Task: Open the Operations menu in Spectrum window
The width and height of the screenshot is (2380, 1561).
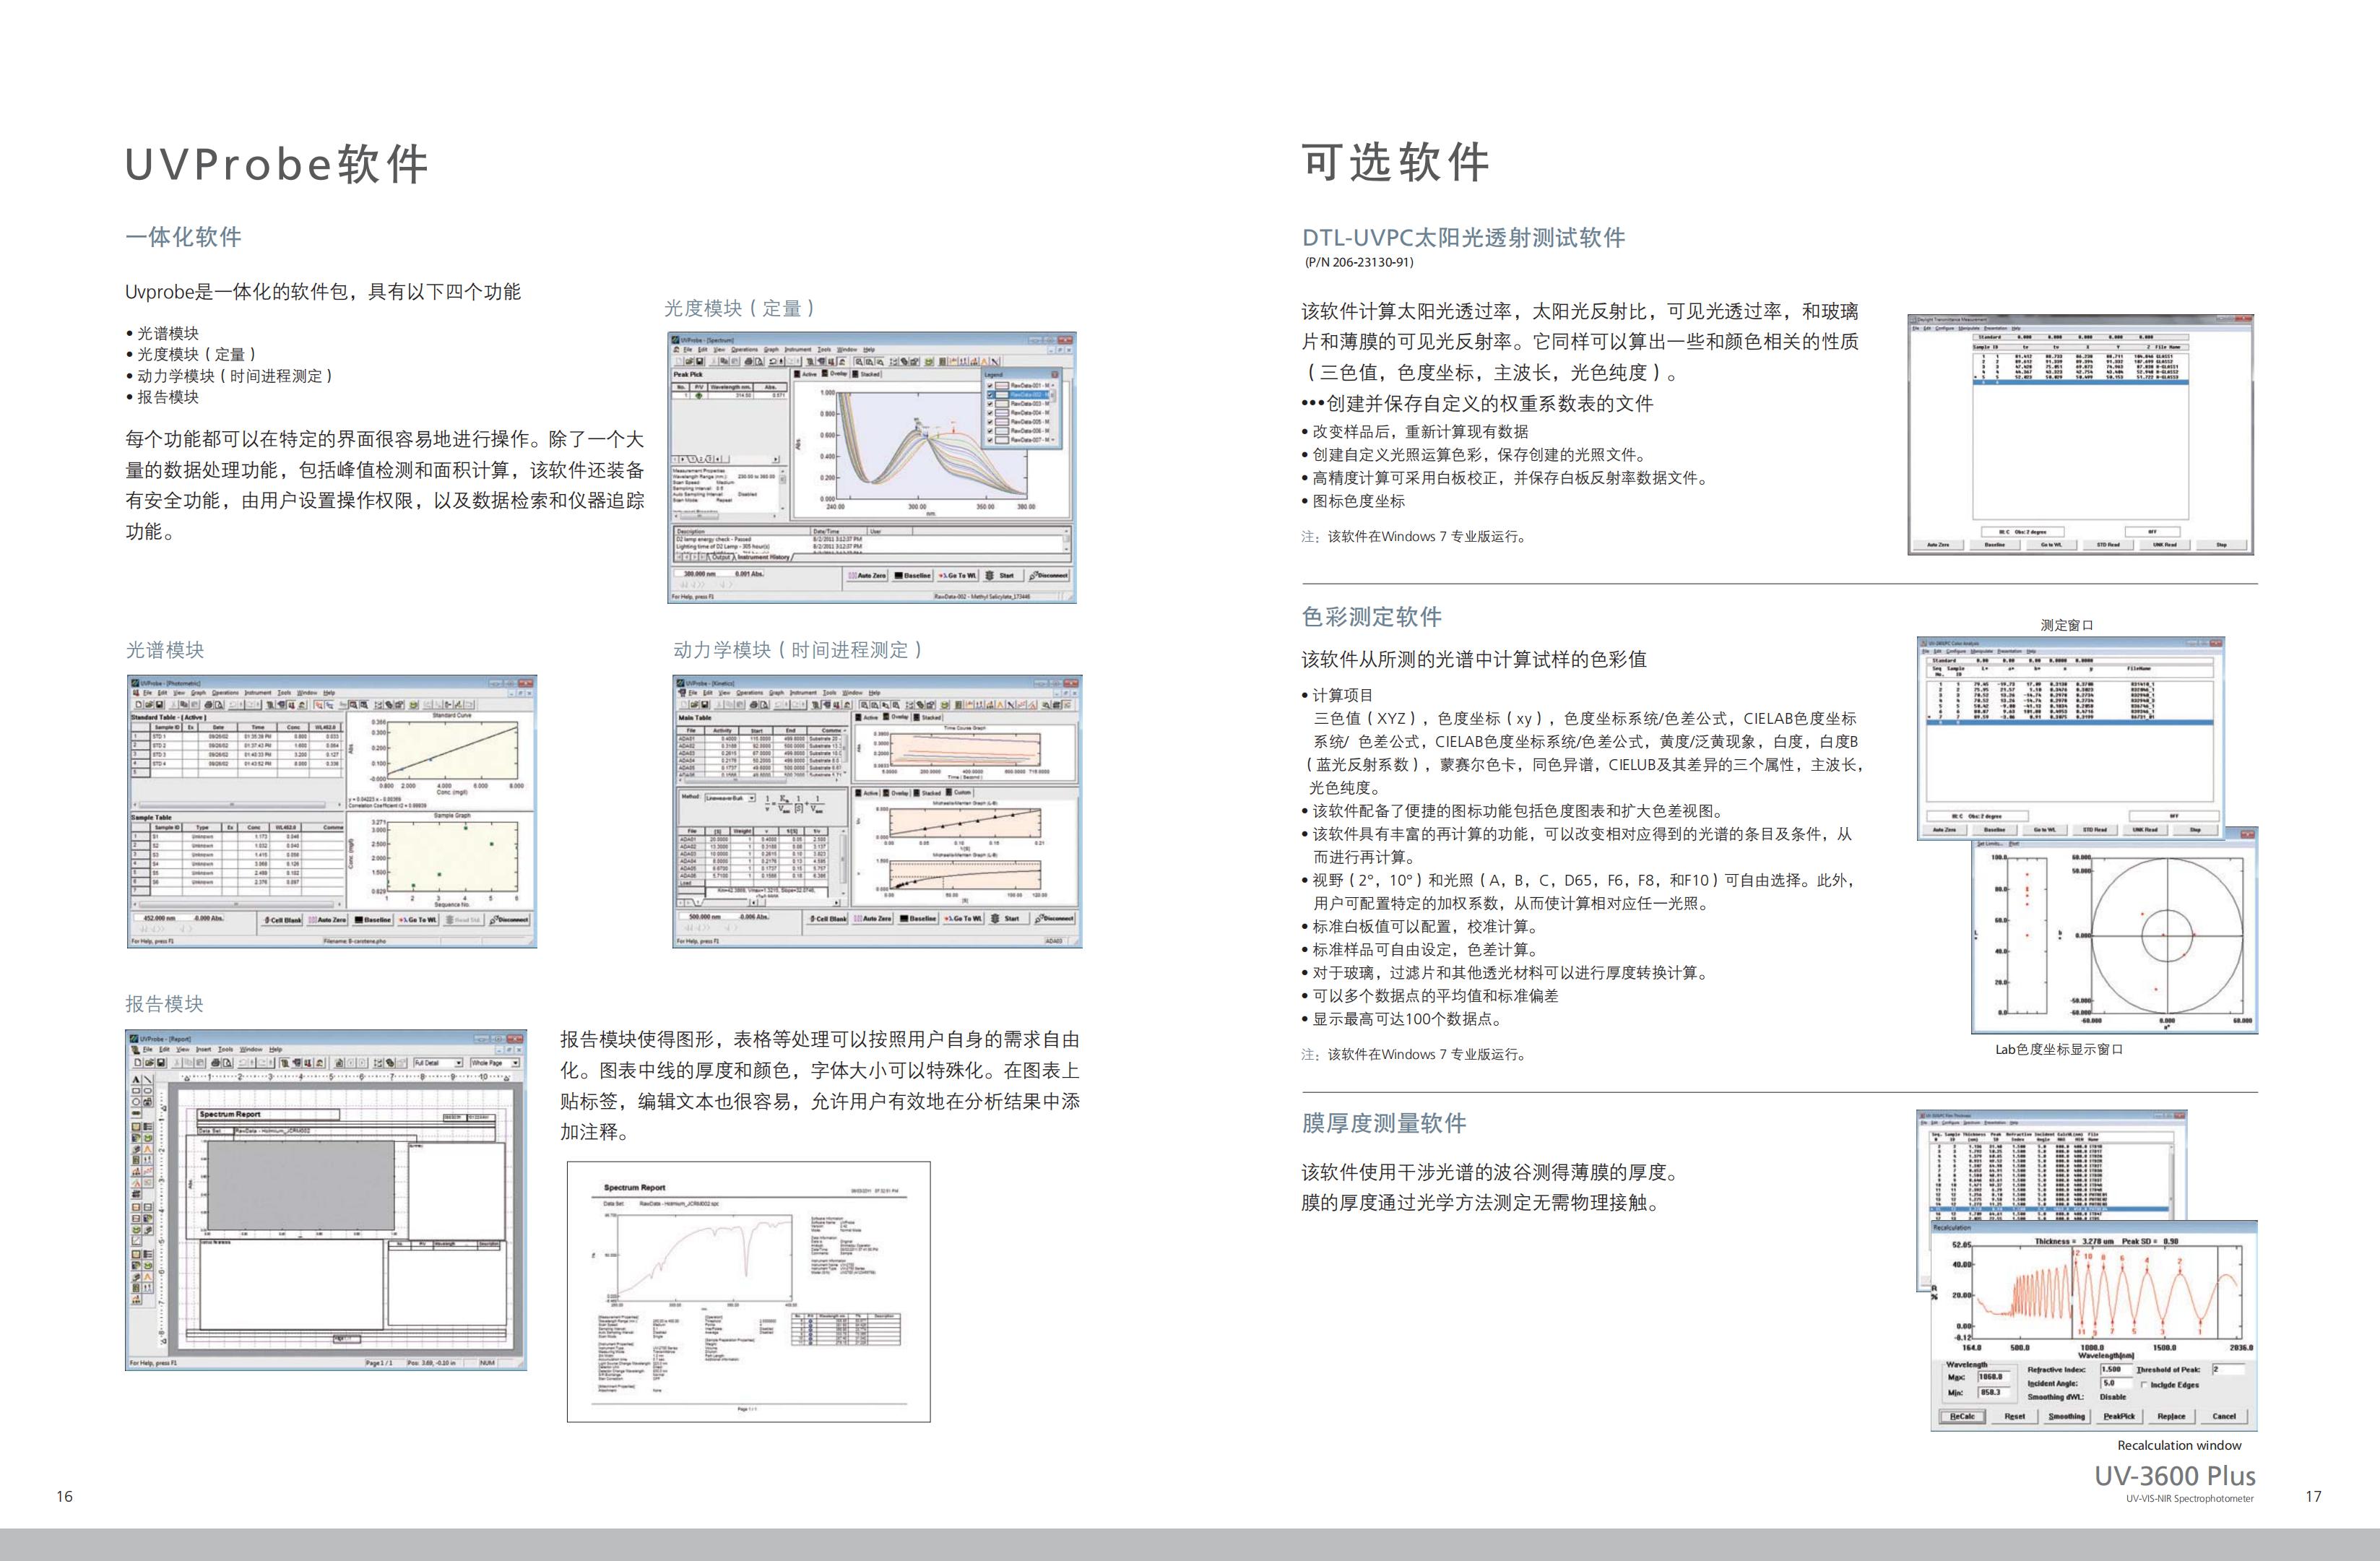Action: point(745,350)
